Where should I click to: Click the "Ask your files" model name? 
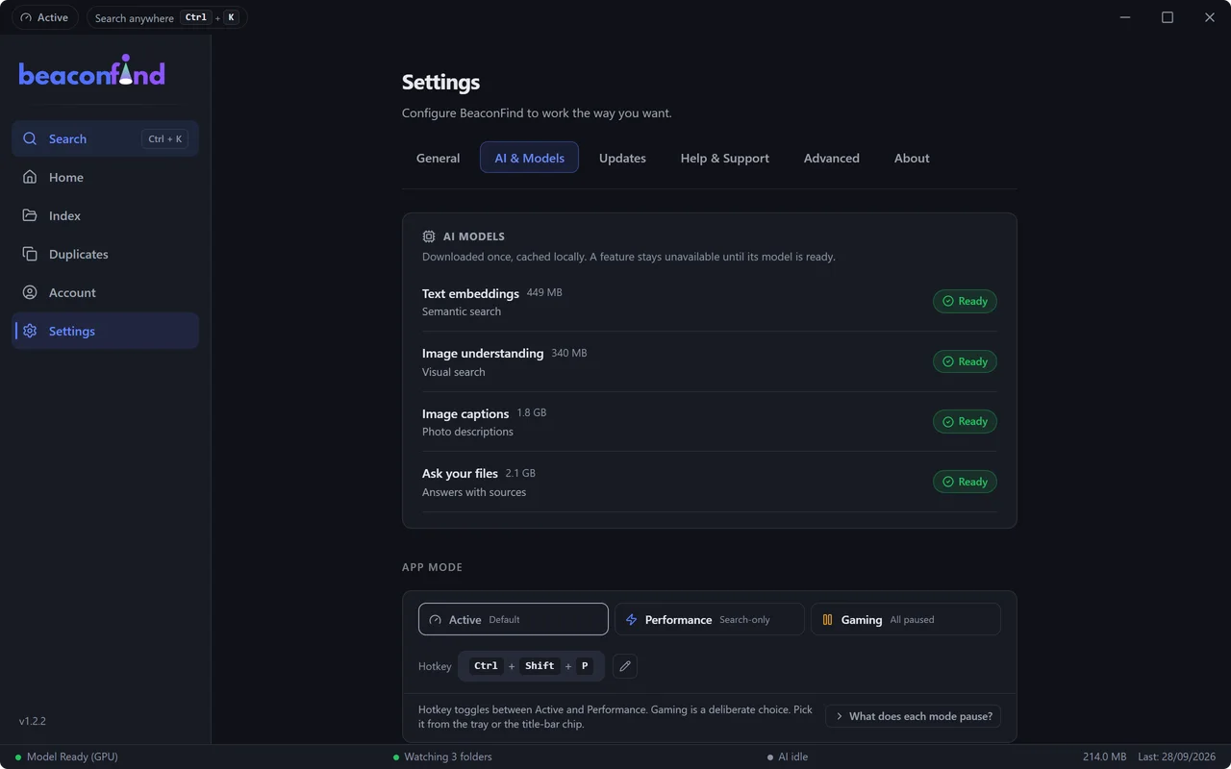(460, 474)
